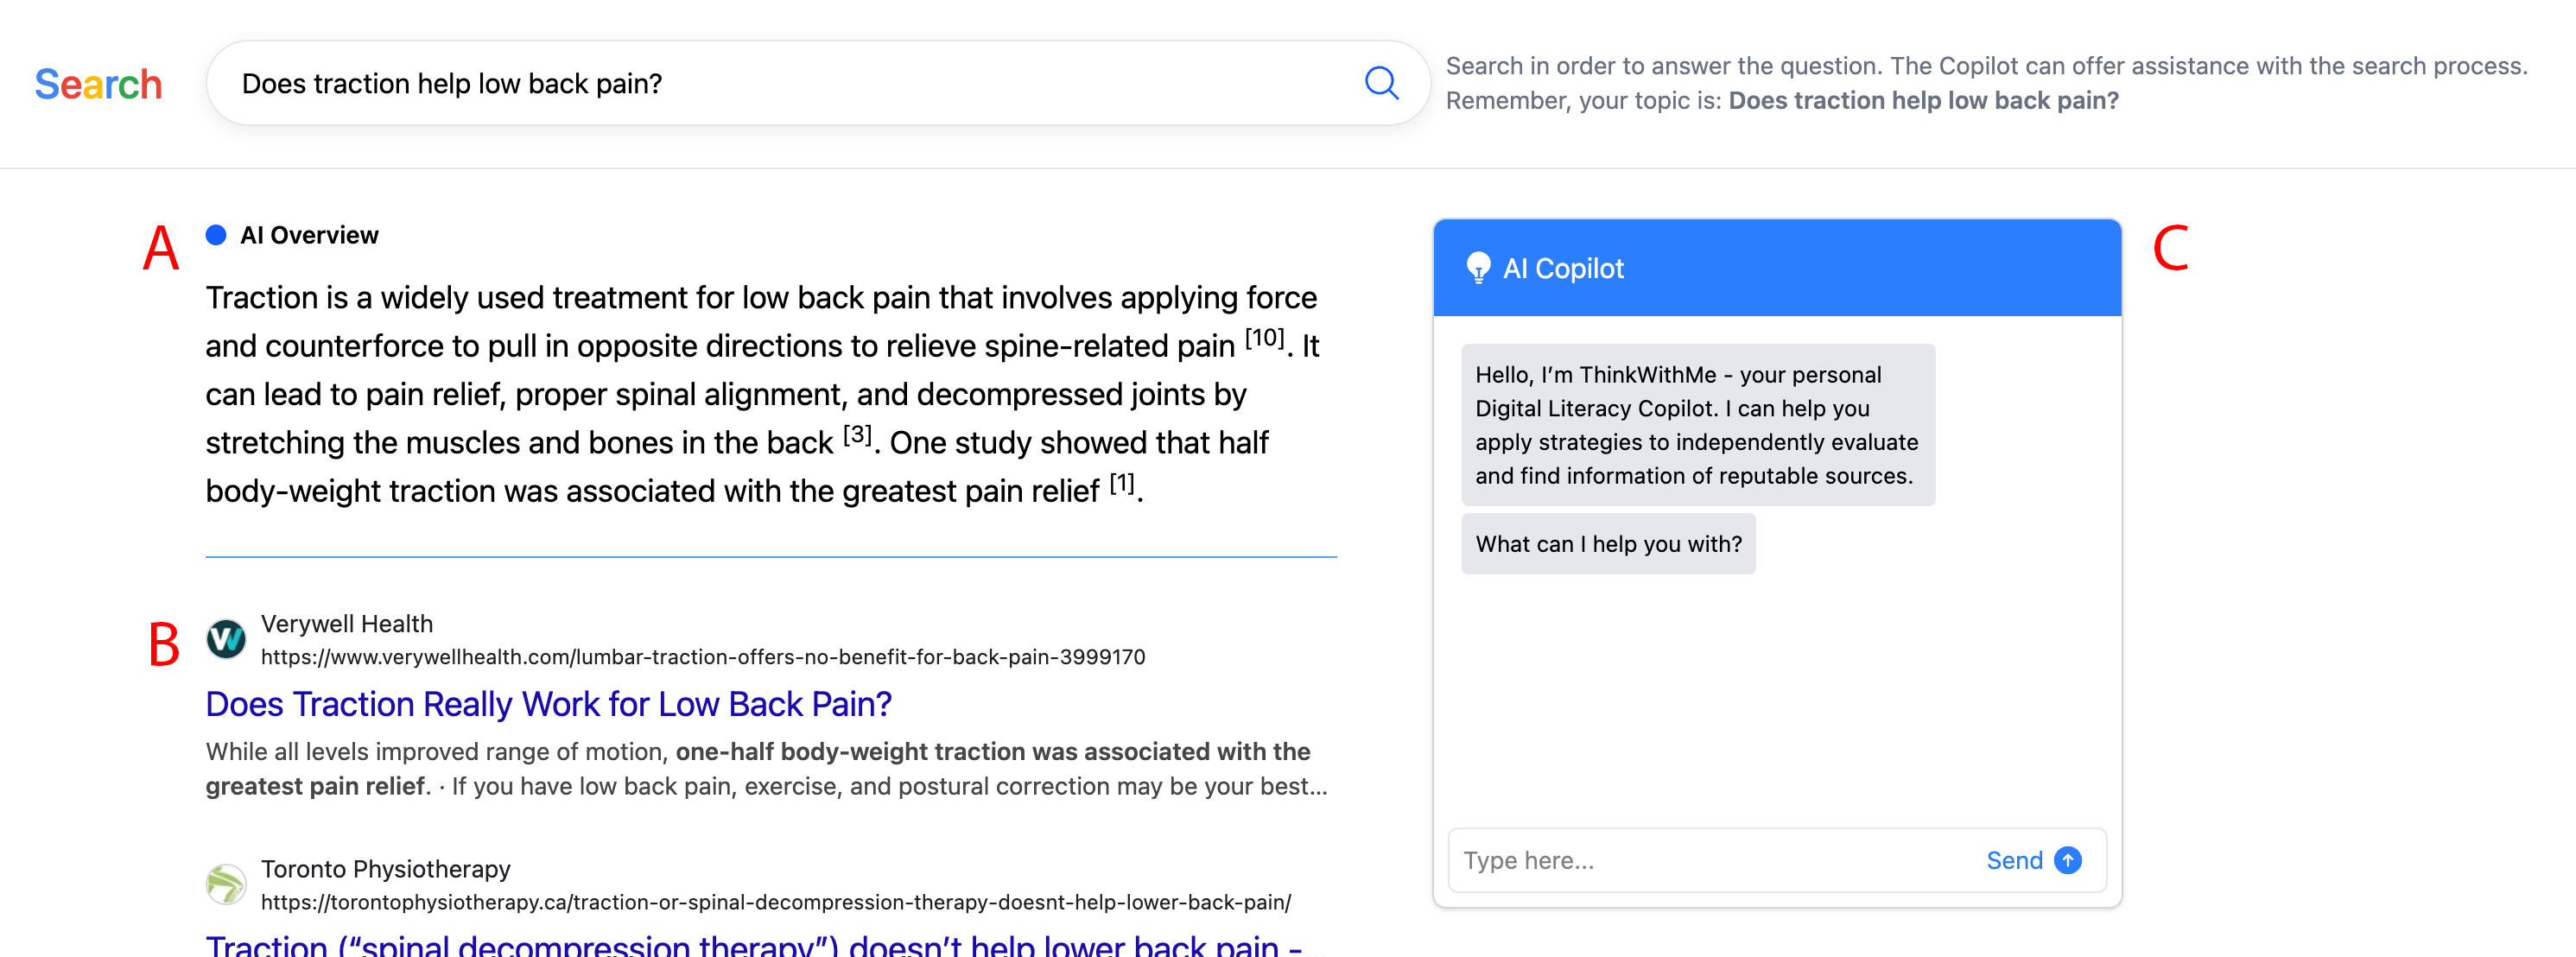Click the 'What can I help you with?' message
Viewport: 2576px width, 957px height.
click(x=1607, y=544)
